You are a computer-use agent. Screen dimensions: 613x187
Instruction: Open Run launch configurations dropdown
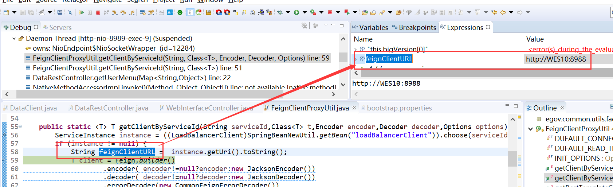tap(304, 12)
